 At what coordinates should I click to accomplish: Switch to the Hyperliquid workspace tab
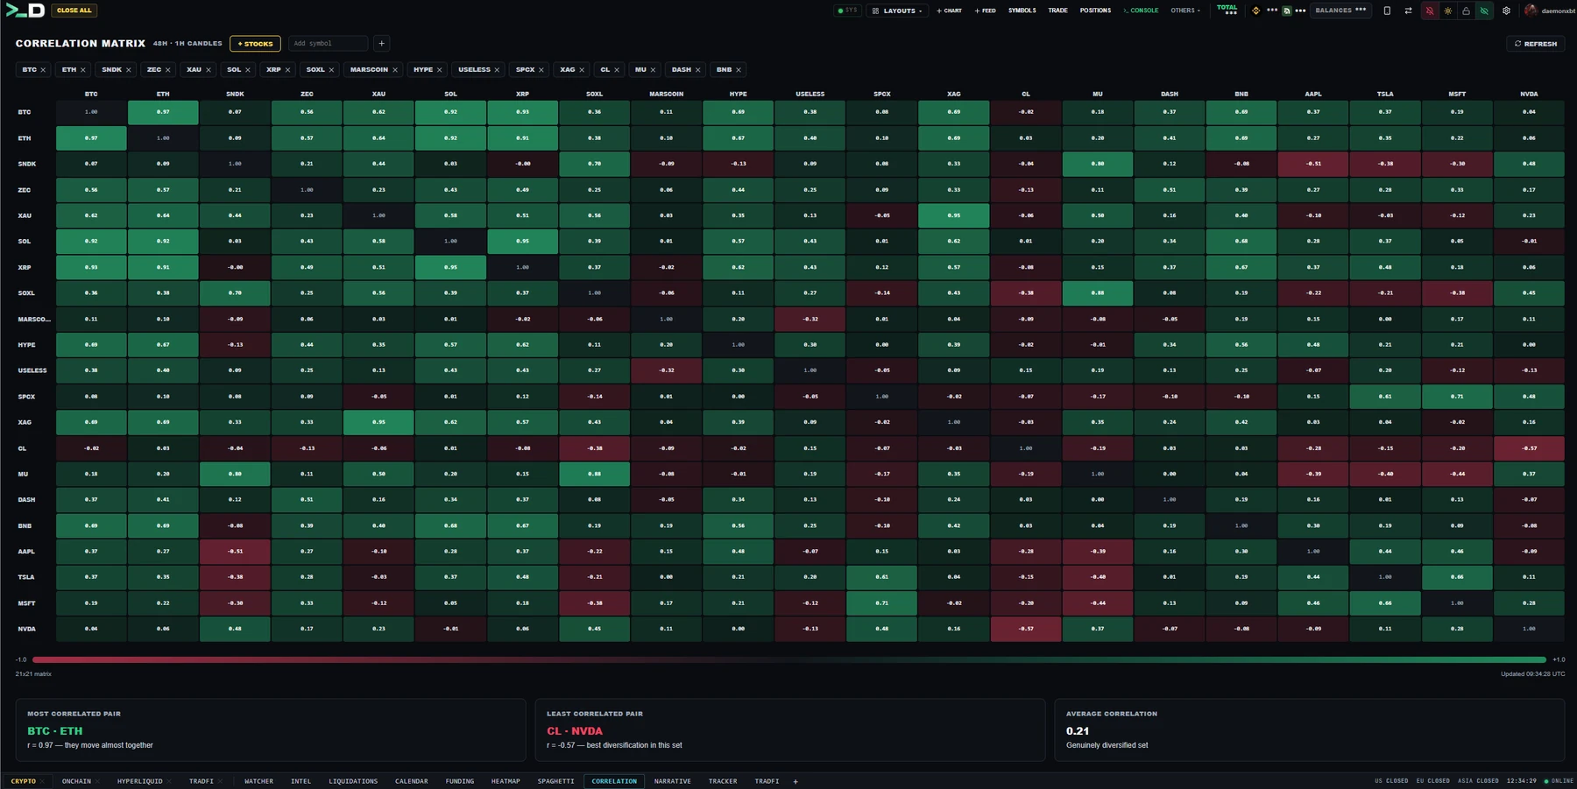(x=140, y=781)
